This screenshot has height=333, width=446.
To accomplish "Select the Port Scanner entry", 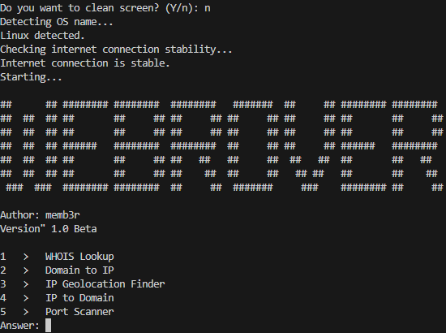I will click(x=79, y=311).
